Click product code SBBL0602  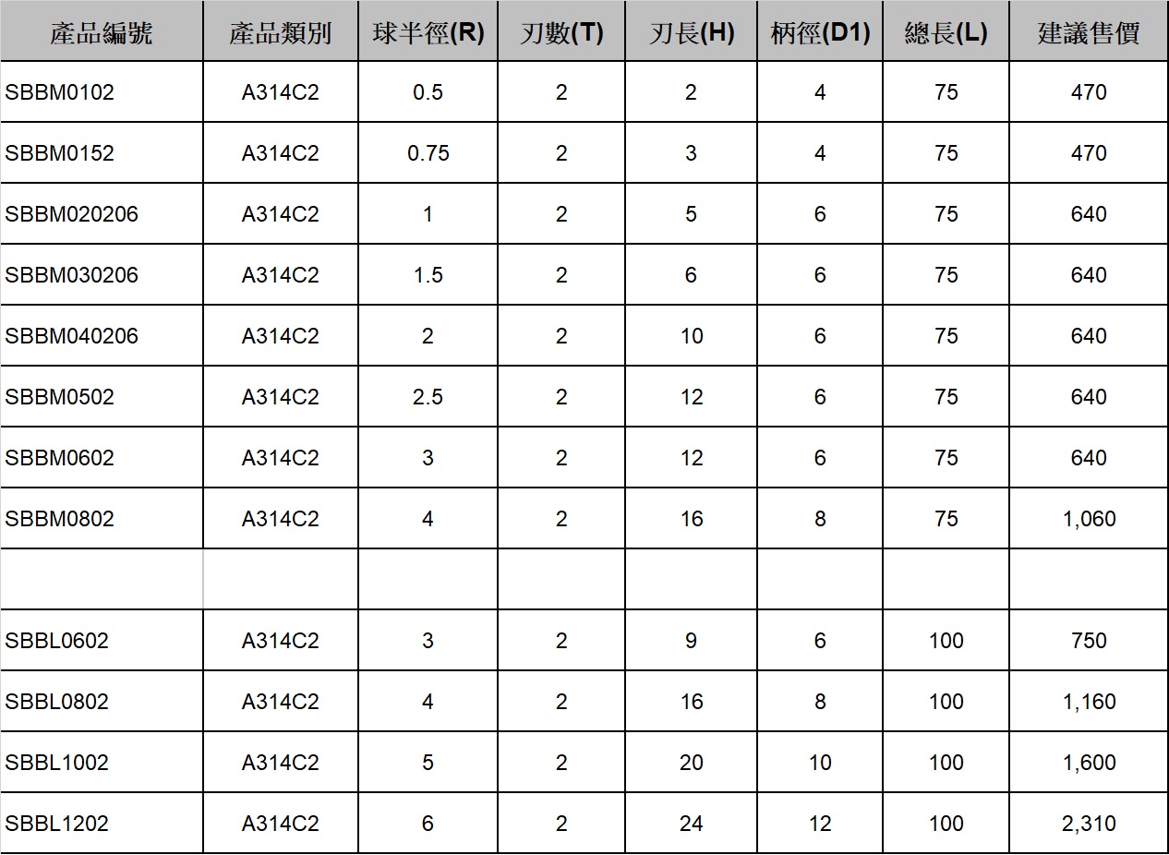pos(102,641)
